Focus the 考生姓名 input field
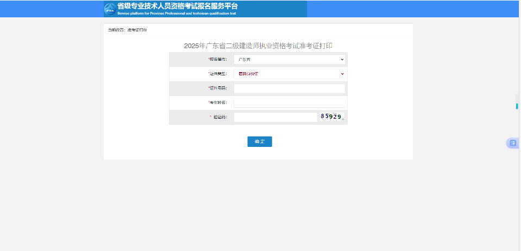 point(290,103)
